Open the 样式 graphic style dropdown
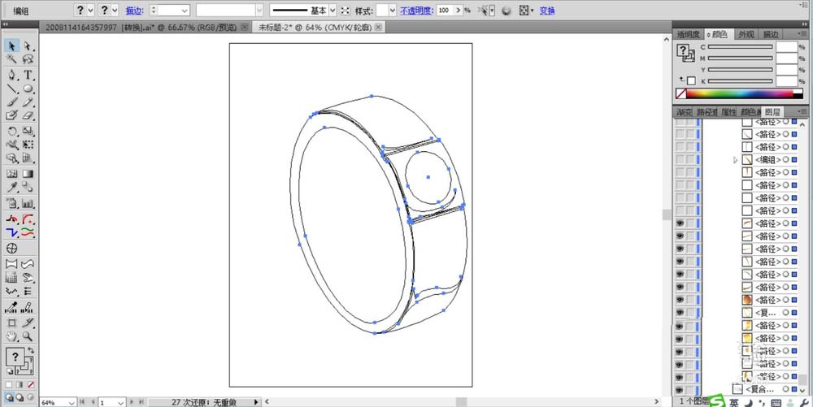Viewport: 813px width, 407px height. point(393,11)
